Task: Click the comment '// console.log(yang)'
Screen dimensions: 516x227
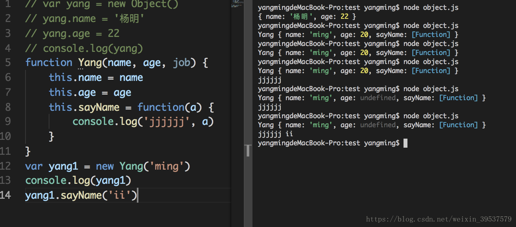Action: tap(84, 48)
